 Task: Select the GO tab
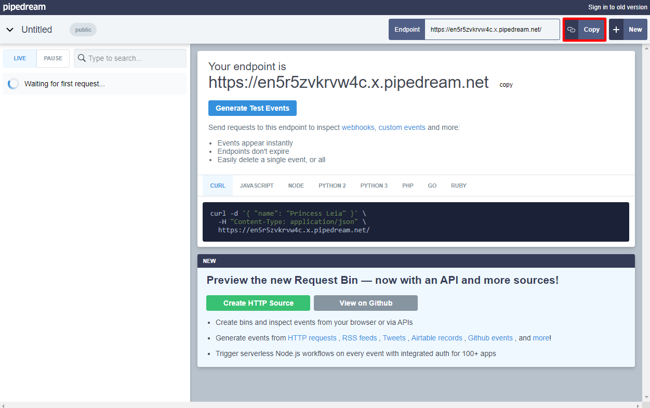432,186
